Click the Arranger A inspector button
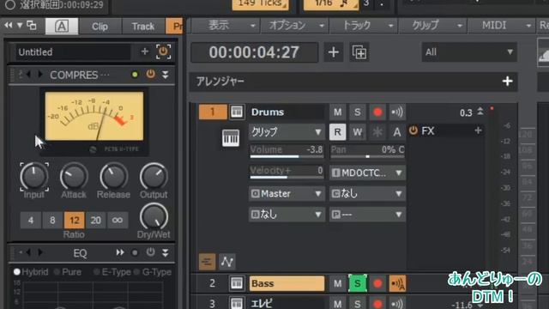Viewport: 549px width, 309px height. (62, 27)
